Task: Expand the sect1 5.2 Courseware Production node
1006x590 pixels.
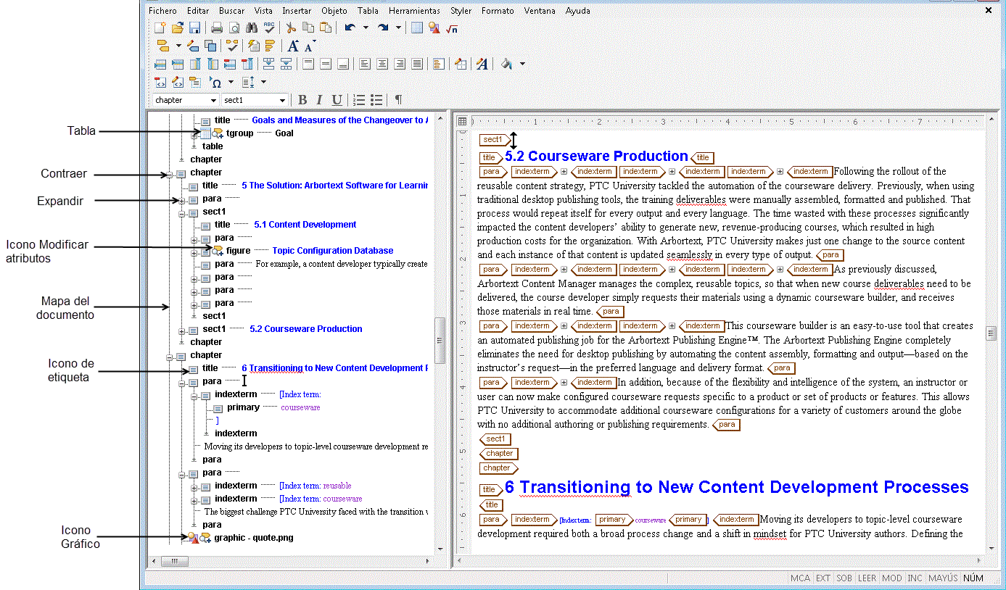Action: pyautogui.click(x=182, y=330)
